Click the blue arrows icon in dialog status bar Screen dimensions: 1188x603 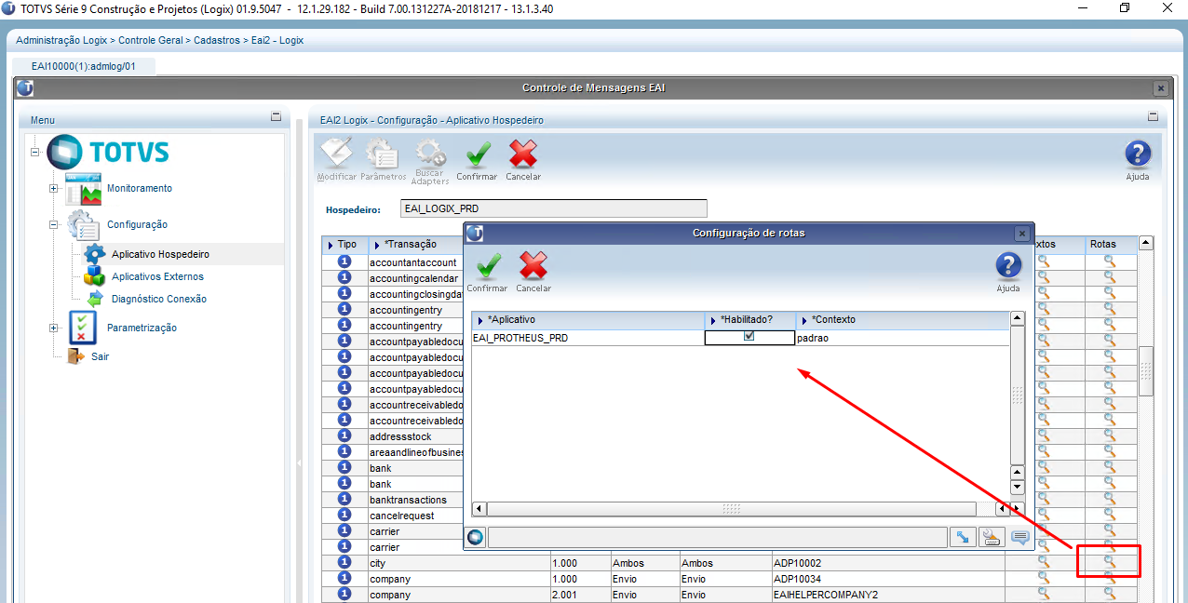961,537
